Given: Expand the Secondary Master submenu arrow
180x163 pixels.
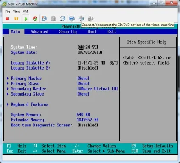Looking at the screenshot, I should point(8,89).
